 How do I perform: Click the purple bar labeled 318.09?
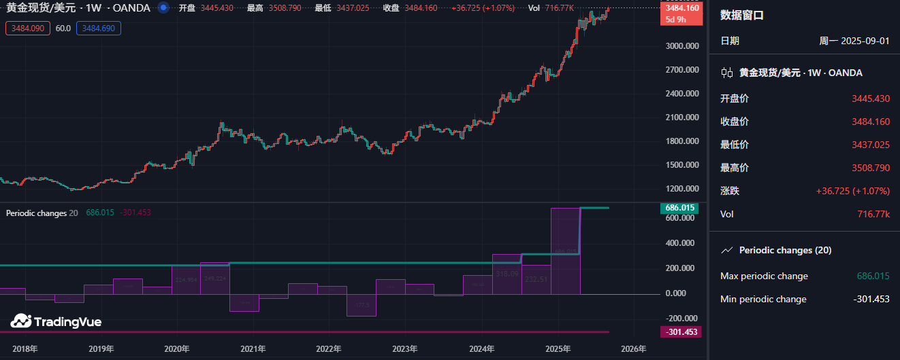[x=507, y=274]
